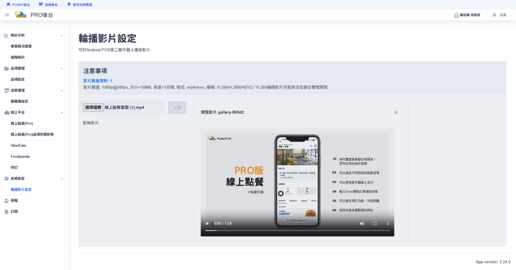The width and height of the screenshot is (516, 270).
Task: Click the 上傳 upload button
Action: point(177,107)
